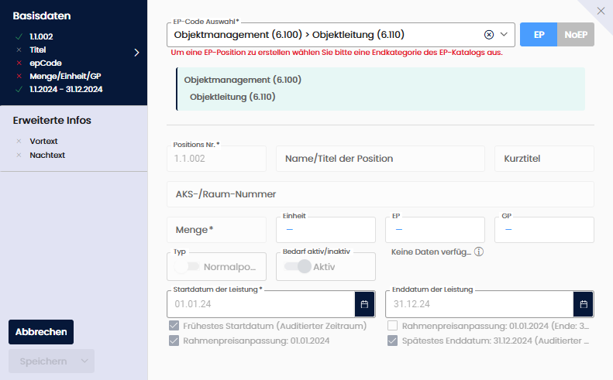The height and width of the screenshot is (380, 613).
Task: Open the Speichern dropdown arrow
Action: point(83,361)
